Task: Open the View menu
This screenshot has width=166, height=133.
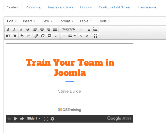Action: [x=47, y=21]
